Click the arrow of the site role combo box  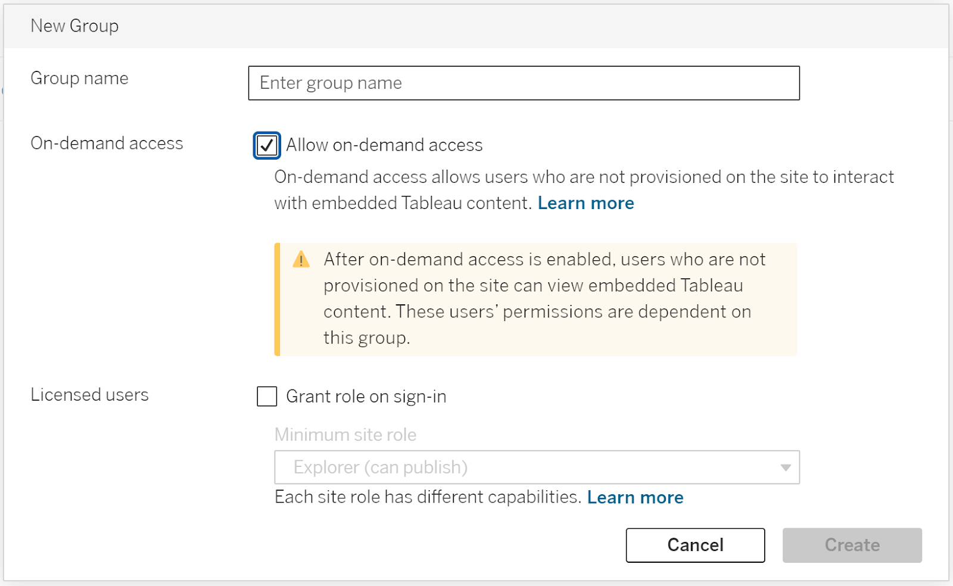(786, 467)
